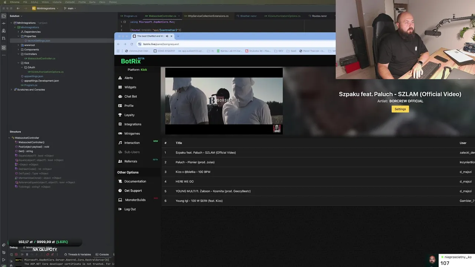Image resolution: width=475 pixels, height=267 pixels.
Task: Switch to Routes.razor editor tab
Action: pyautogui.click(x=317, y=16)
